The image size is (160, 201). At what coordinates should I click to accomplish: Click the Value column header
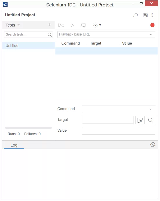coord(127,43)
